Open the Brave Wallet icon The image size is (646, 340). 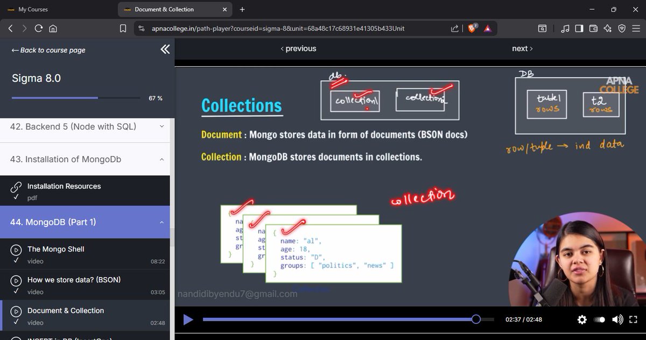coord(593,28)
